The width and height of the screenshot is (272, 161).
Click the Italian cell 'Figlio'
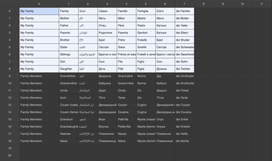(x=146, y=62)
